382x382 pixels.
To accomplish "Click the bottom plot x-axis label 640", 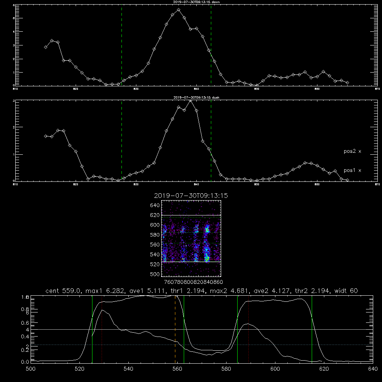I will (373, 369).
